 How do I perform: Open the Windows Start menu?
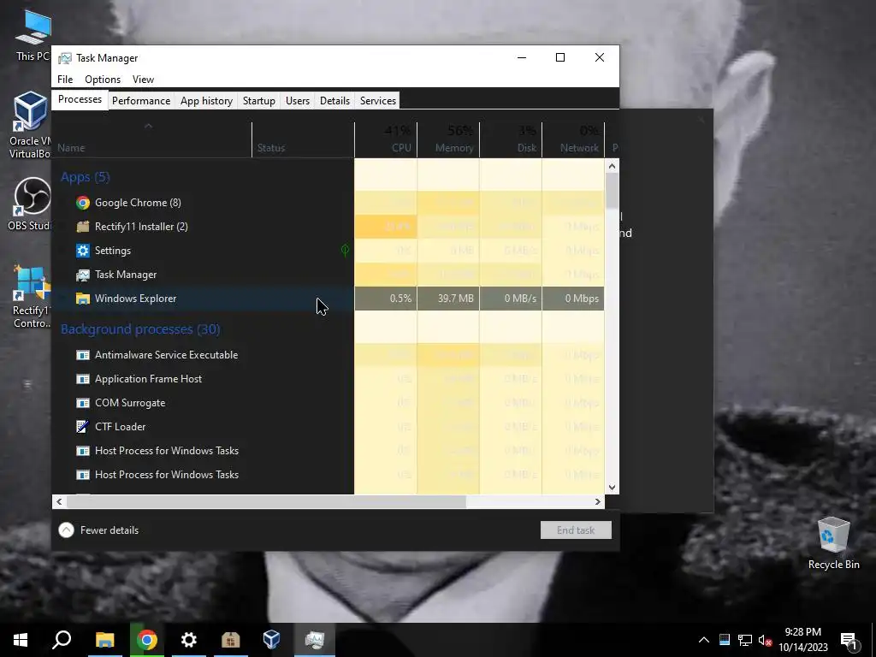coord(21,640)
